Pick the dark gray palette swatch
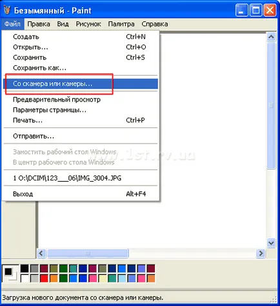The height and width of the screenshot is (306, 280). [x=34, y=268]
